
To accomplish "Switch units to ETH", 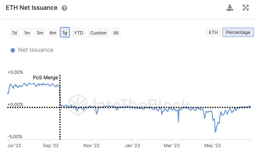I will 213,32.
